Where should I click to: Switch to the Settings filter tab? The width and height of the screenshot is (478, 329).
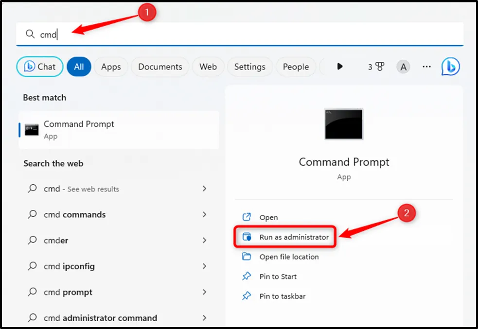pos(249,67)
